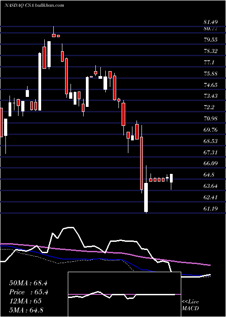Click the 81.49 price axis label
The image size is (226, 317).
click(x=211, y=23)
